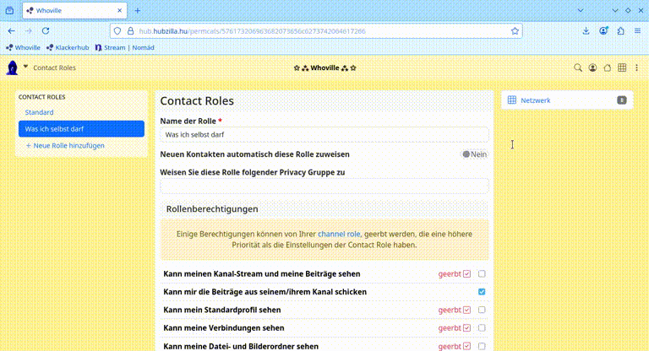Viewport: 649px width, 351px height.
Task: Click the profile person icon in the navbar
Action: (x=592, y=67)
